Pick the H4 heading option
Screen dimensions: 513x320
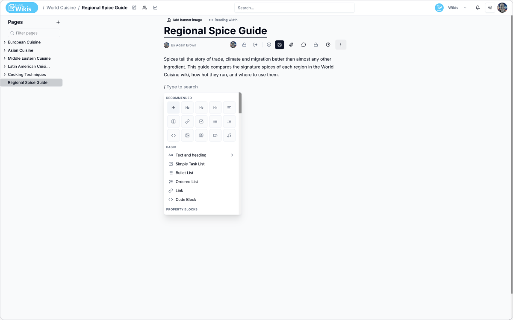[x=215, y=108]
